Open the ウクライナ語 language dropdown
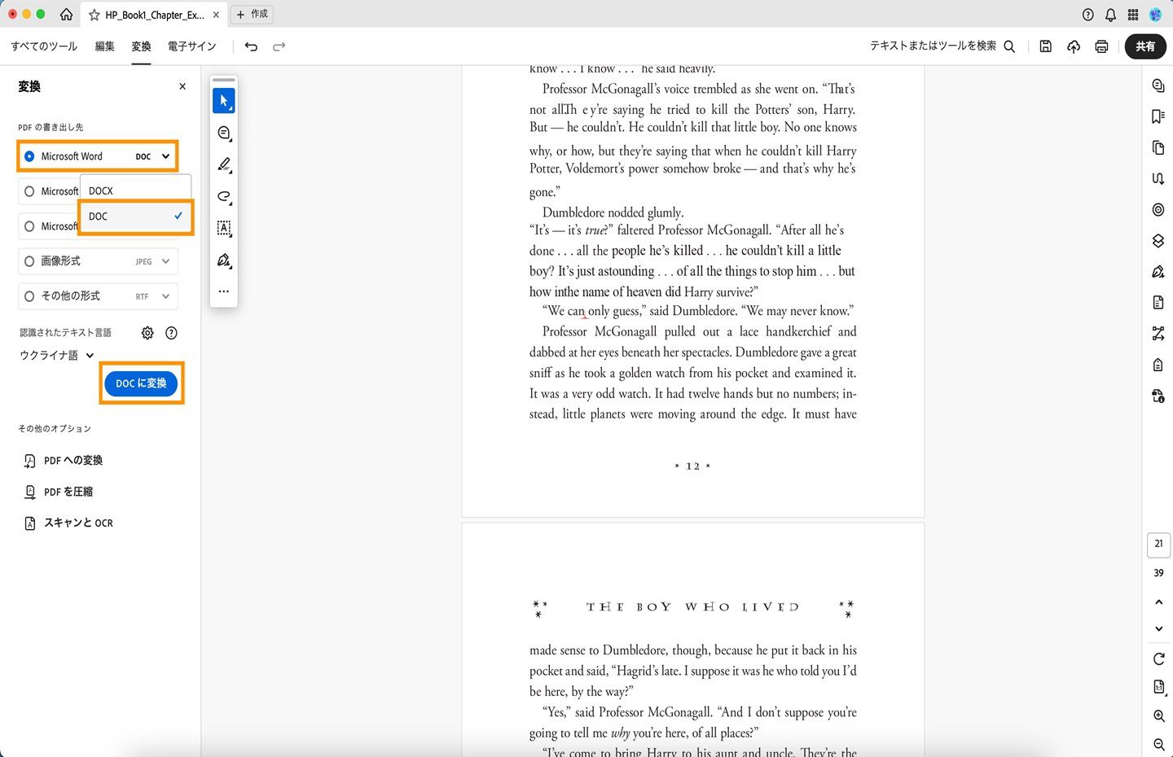Image resolution: width=1173 pixels, height=757 pixels. (x=55, y=355)
